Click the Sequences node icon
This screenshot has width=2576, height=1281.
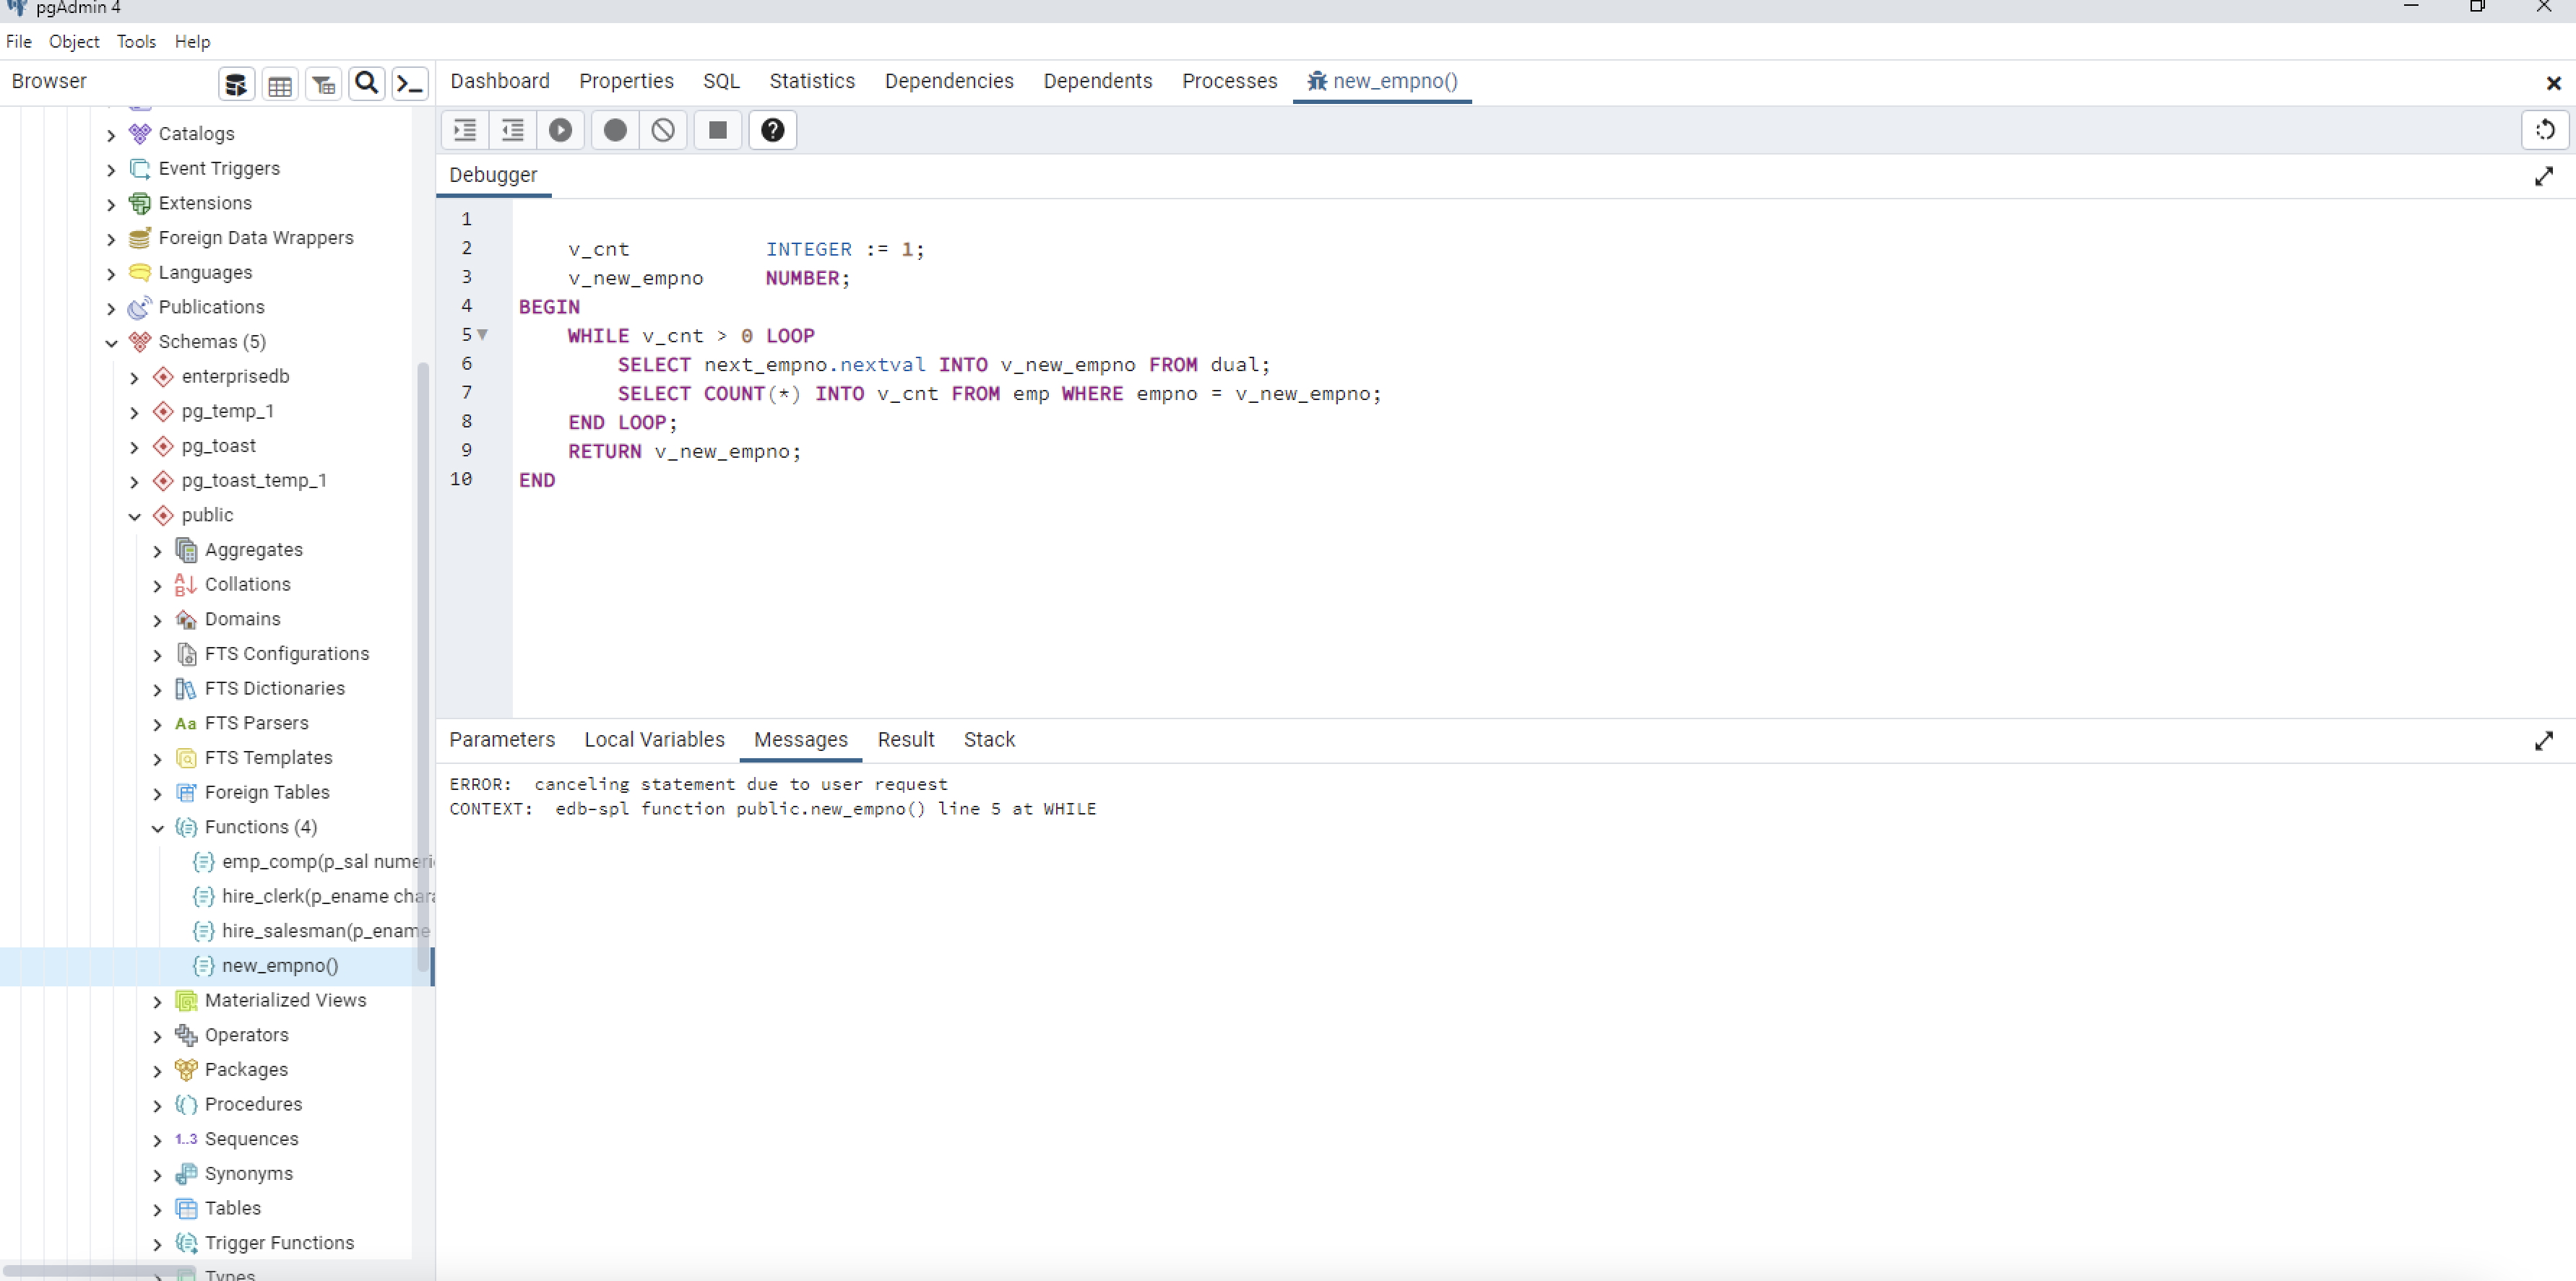[186, 1138]
